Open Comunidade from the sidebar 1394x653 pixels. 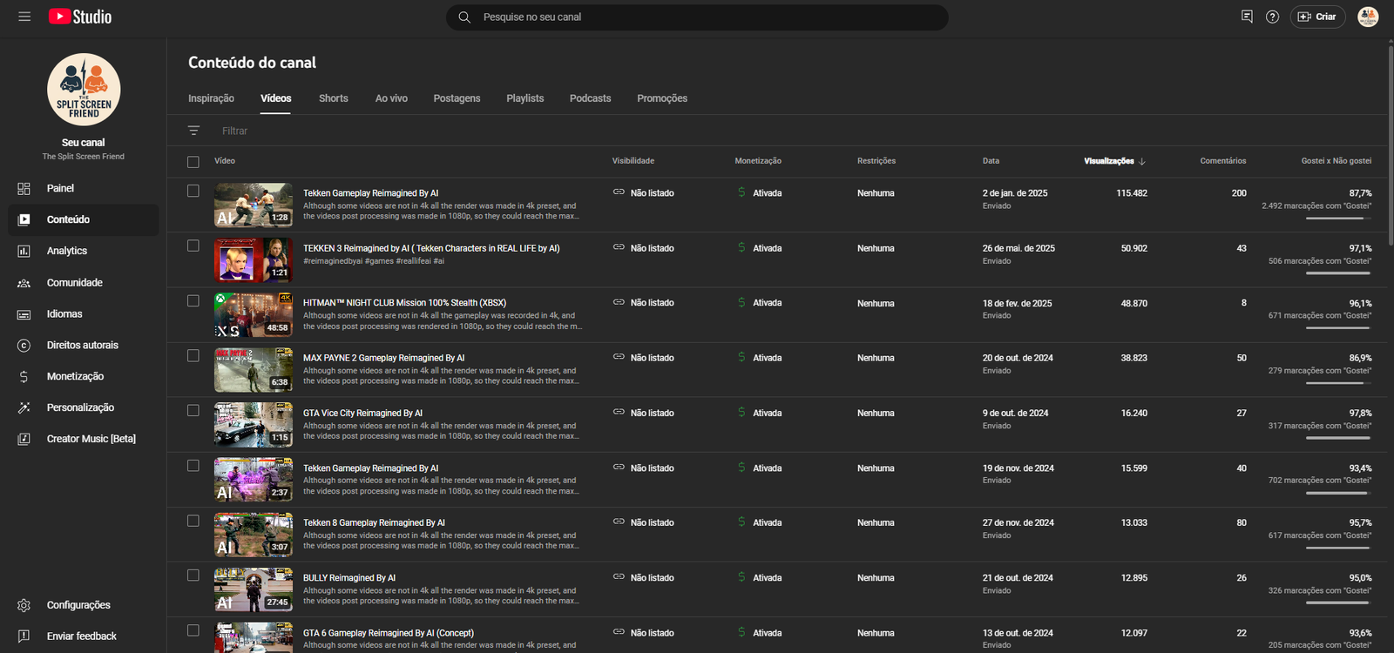point(84,282)
